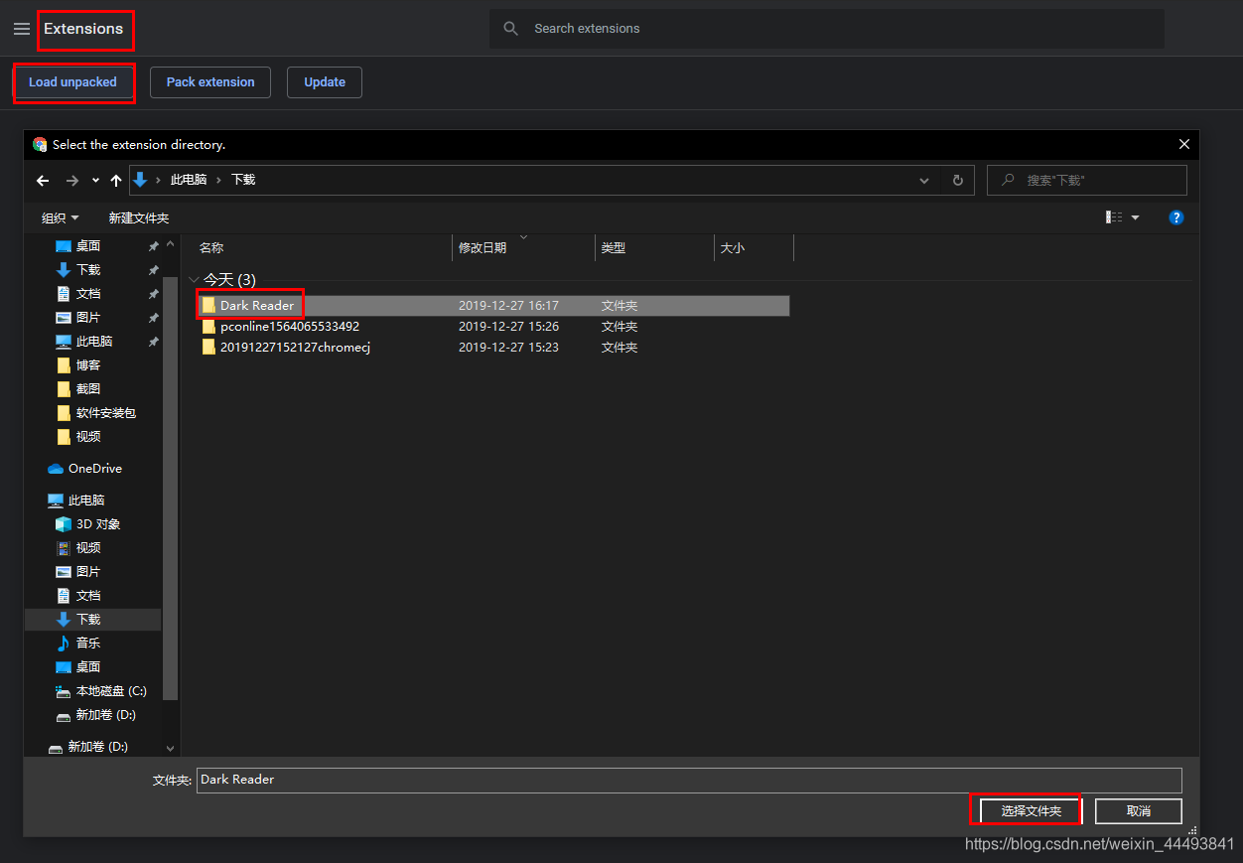
Task: Collapse the 今天 (3) group
Action: point(194,280)
